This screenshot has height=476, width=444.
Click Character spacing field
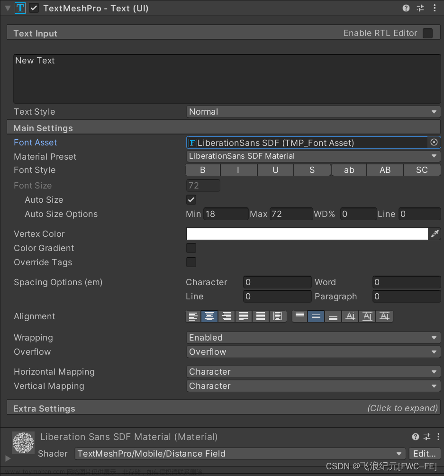click(277, 282)
